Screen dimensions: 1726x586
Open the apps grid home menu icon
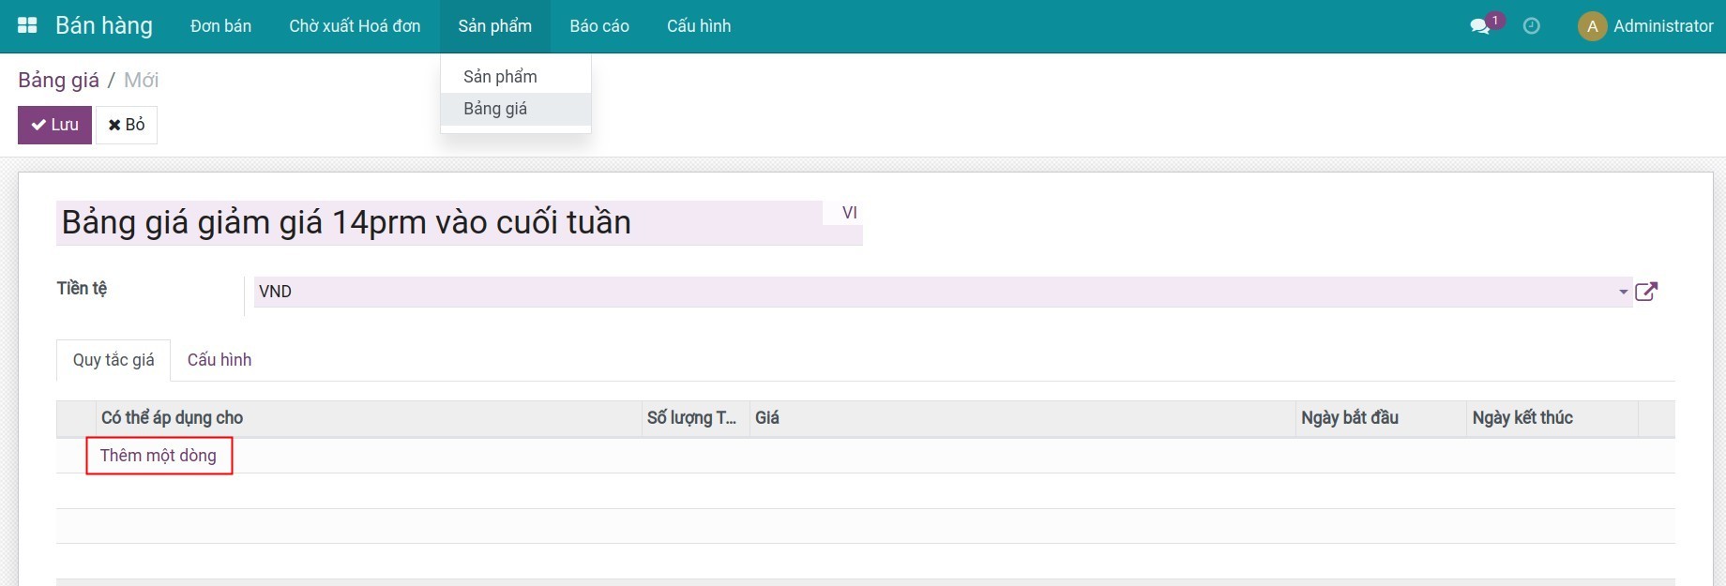[x=27, y=26]
